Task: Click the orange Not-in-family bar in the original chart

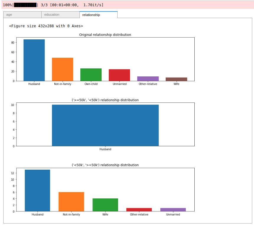Action: (63, 69)
